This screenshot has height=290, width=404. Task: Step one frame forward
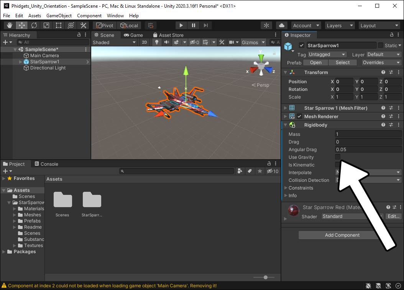(x=205, y=25)
